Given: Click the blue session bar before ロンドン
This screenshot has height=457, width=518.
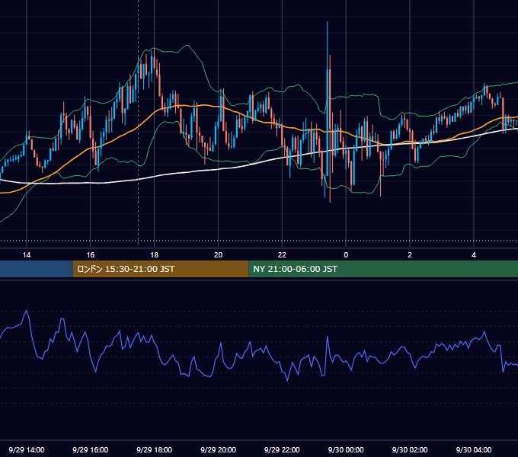Looking at the screenshot, I should pos(37,269).
